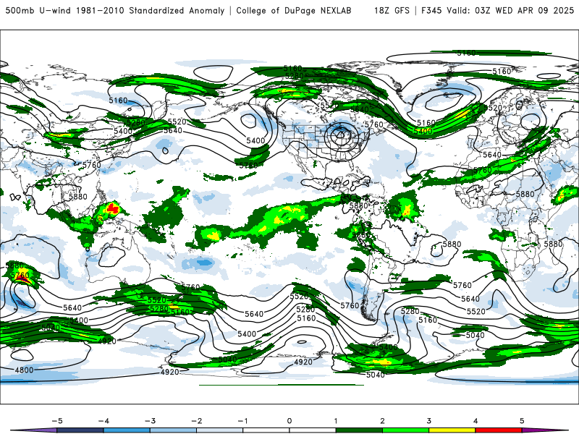Pick the dark green colorbar segment between 1 and 2
579x434 pixels.
tap(359, 430)
